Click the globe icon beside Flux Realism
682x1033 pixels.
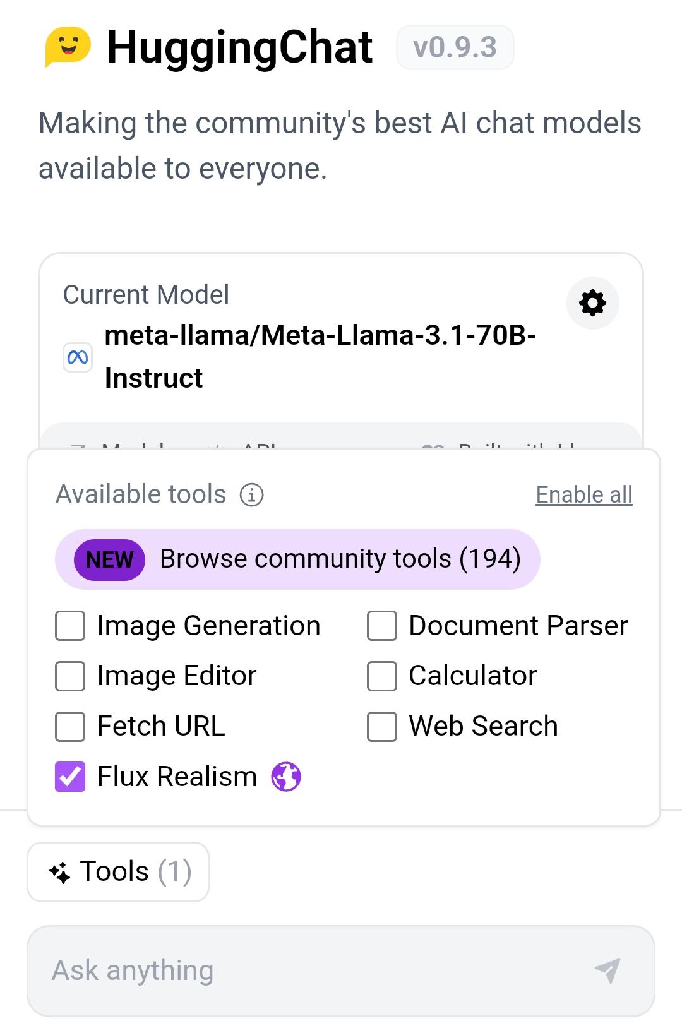click(286, 777)
